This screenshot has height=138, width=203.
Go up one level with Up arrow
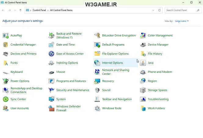(x=20, y=10)
